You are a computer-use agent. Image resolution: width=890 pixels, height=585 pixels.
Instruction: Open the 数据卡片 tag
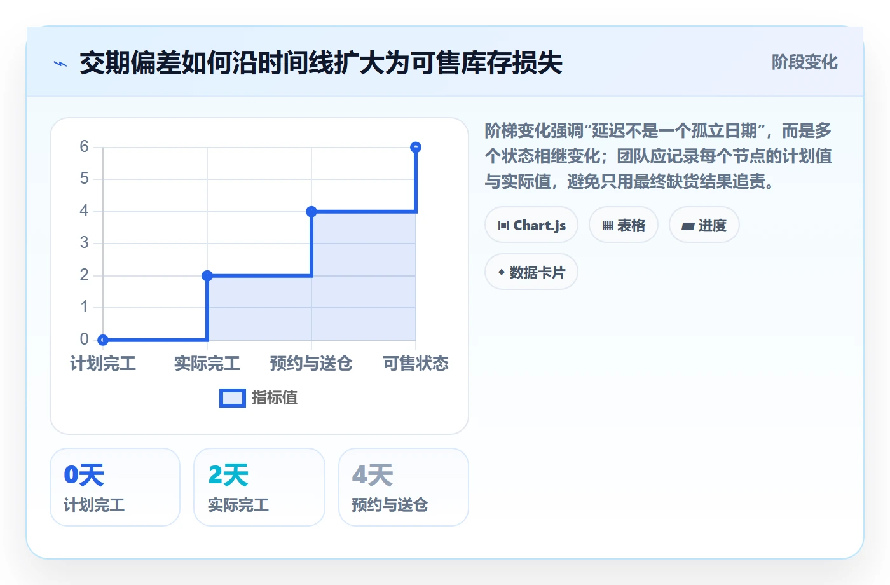(x=531, y=272)
